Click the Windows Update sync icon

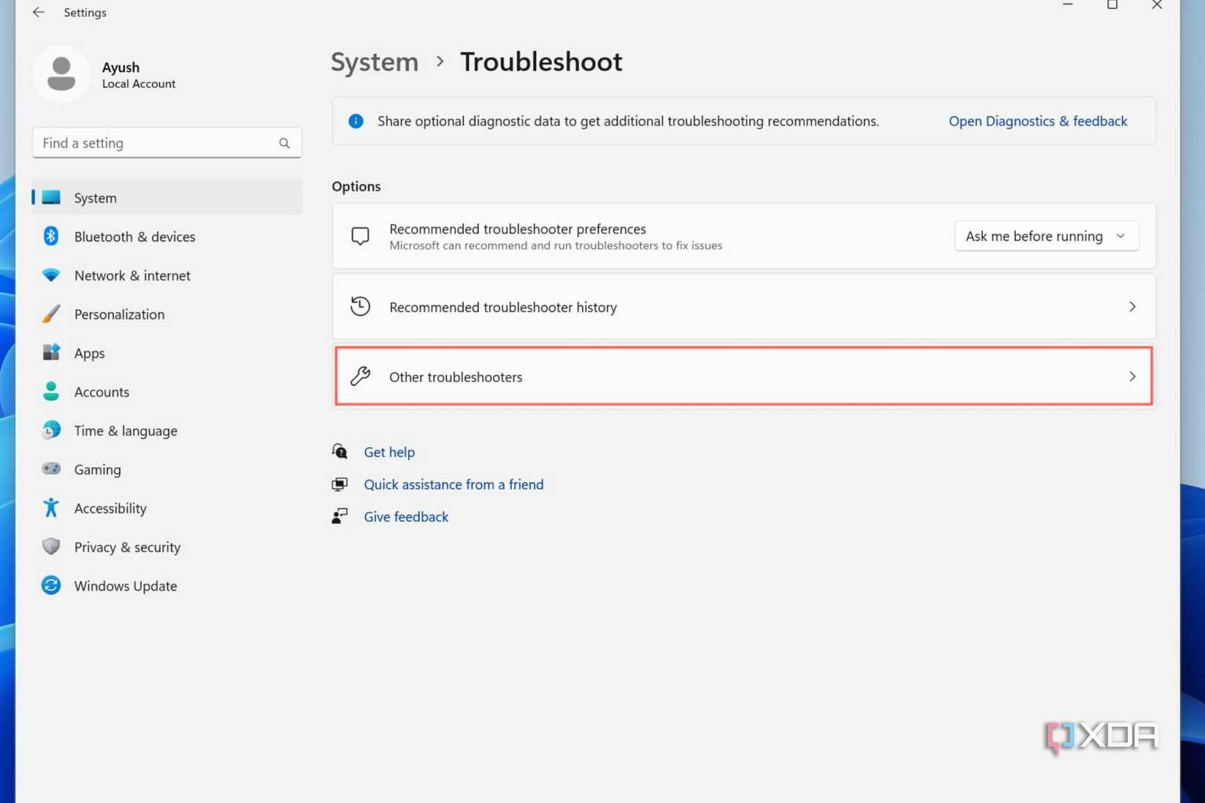51,585
